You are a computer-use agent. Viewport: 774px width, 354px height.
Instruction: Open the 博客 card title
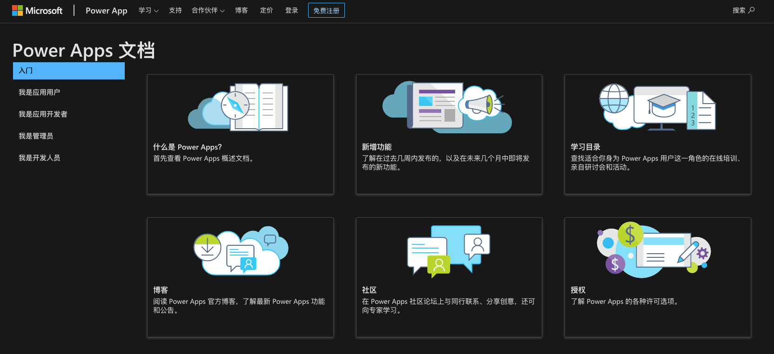[x=161, y=290]
